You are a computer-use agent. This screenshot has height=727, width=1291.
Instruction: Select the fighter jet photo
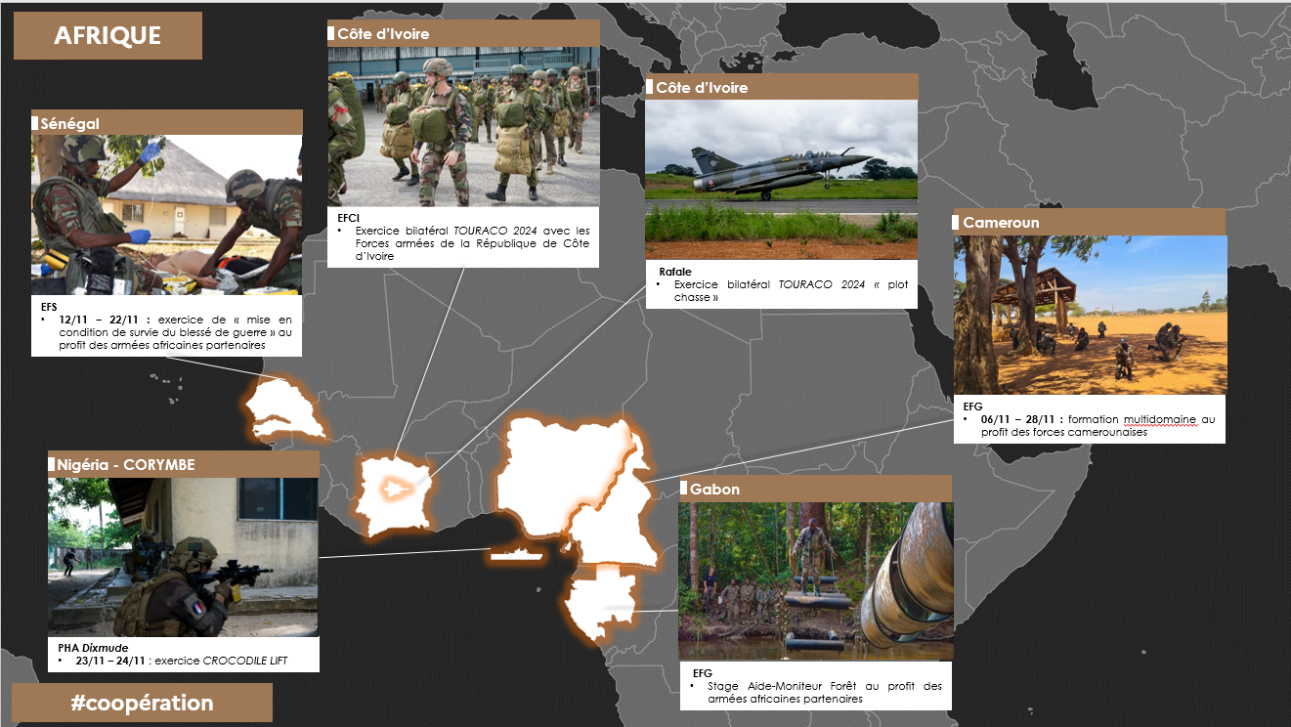[x=782, y=180]
